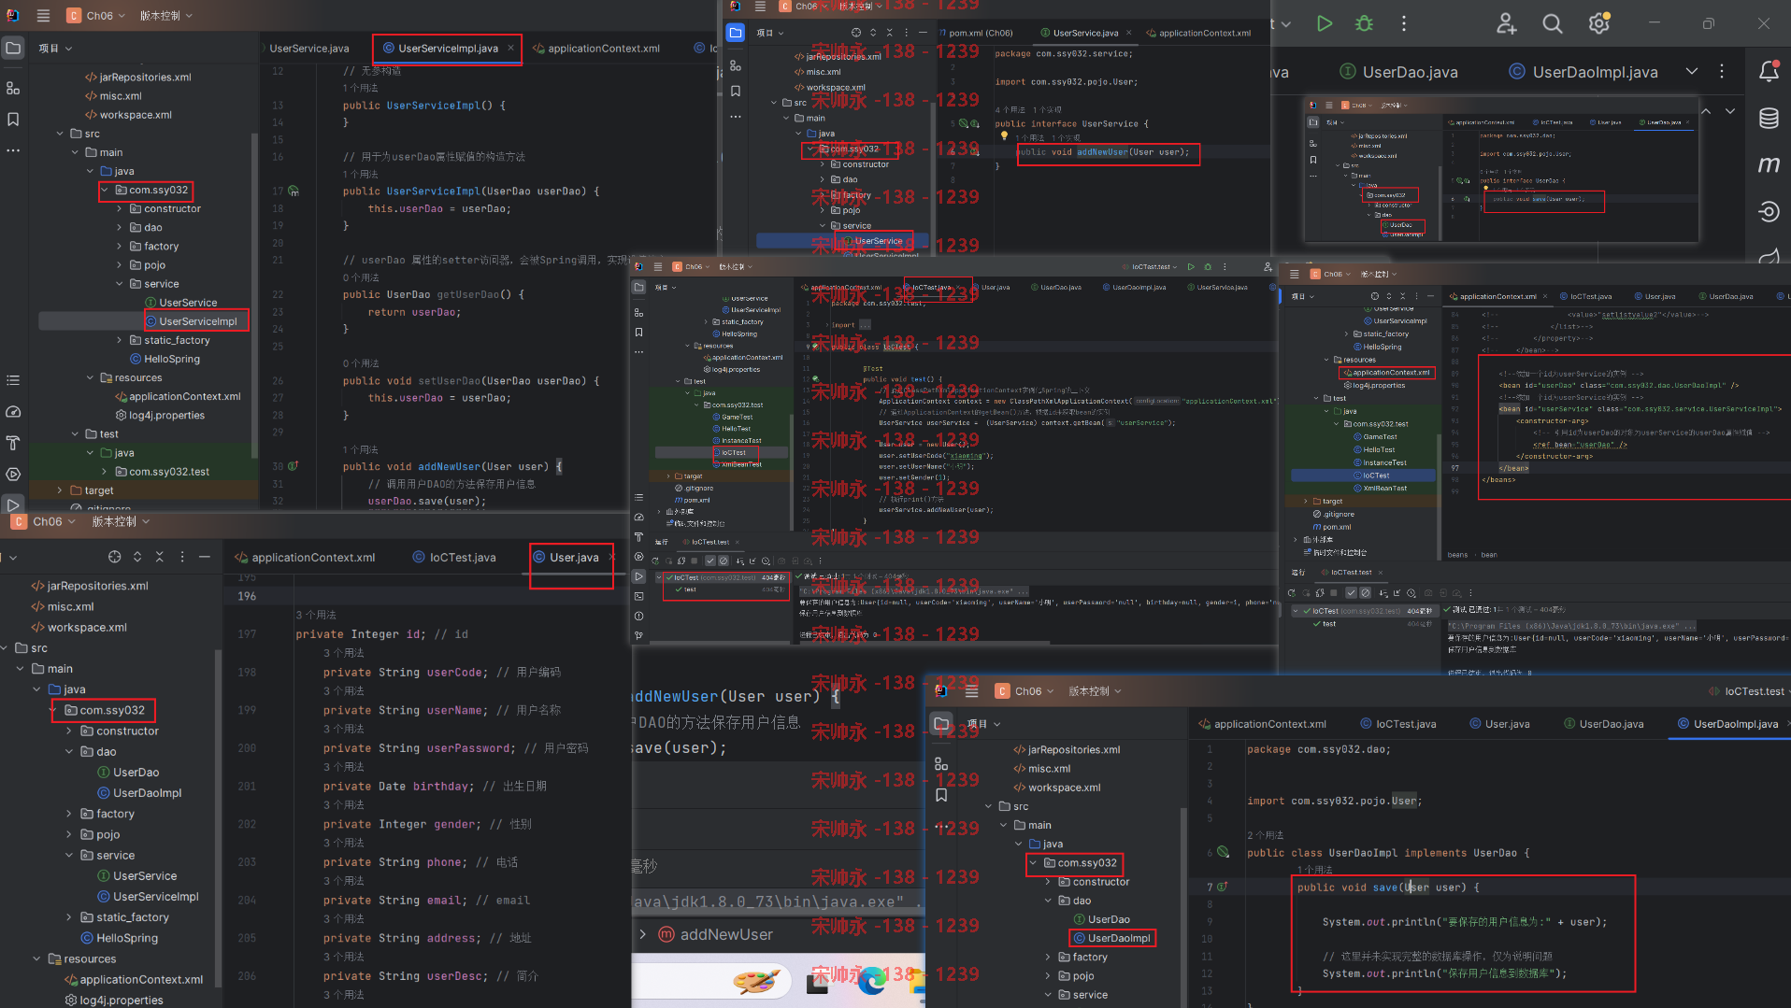Switch to applicationContext.xml tab in top-left window
The image size is (1791, 1008).
[x=596, y=49]
